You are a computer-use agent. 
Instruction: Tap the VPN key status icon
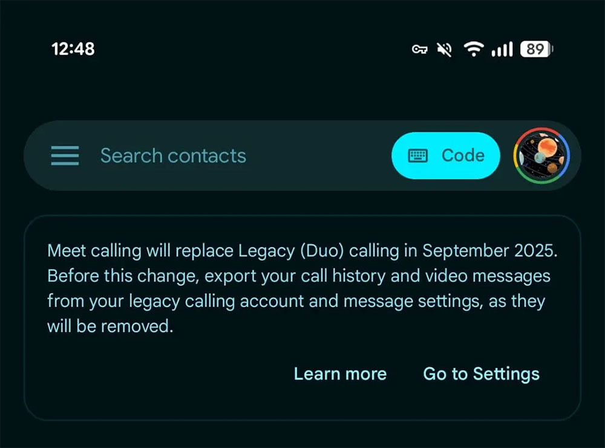419,50
